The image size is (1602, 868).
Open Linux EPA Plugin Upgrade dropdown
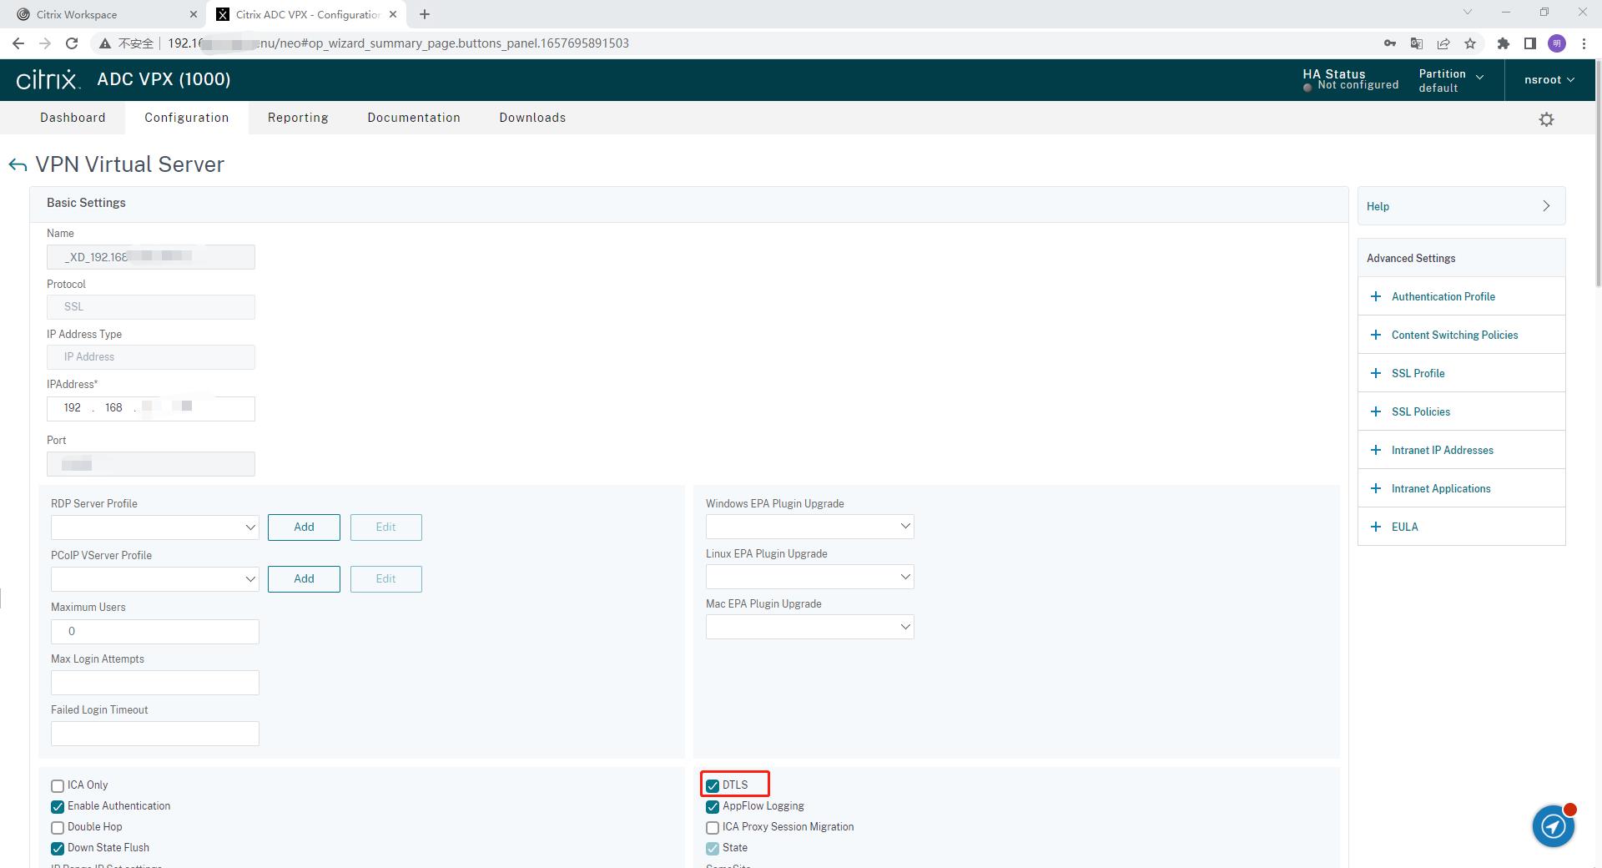click(x=810, y=577)
